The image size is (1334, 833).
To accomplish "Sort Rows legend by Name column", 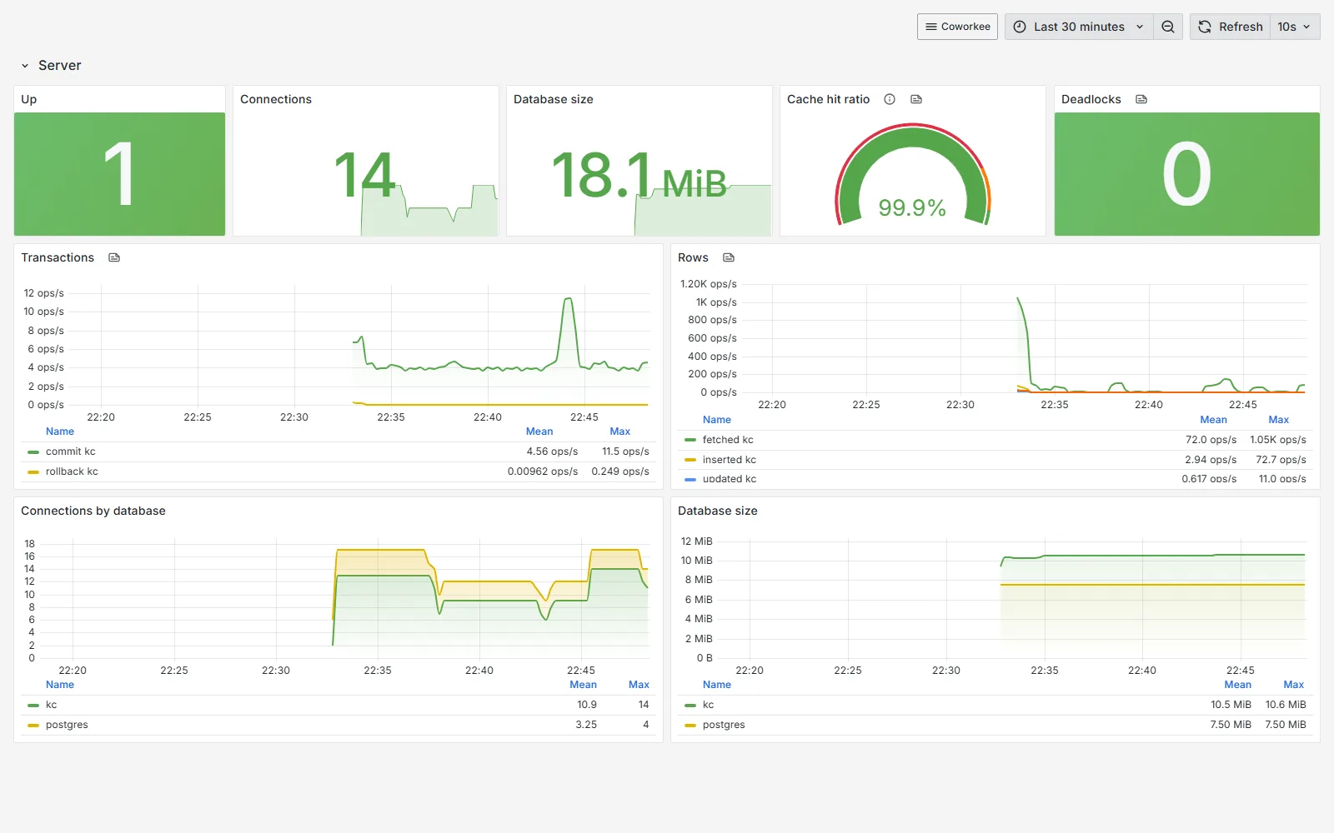I will tap(717, 420).
